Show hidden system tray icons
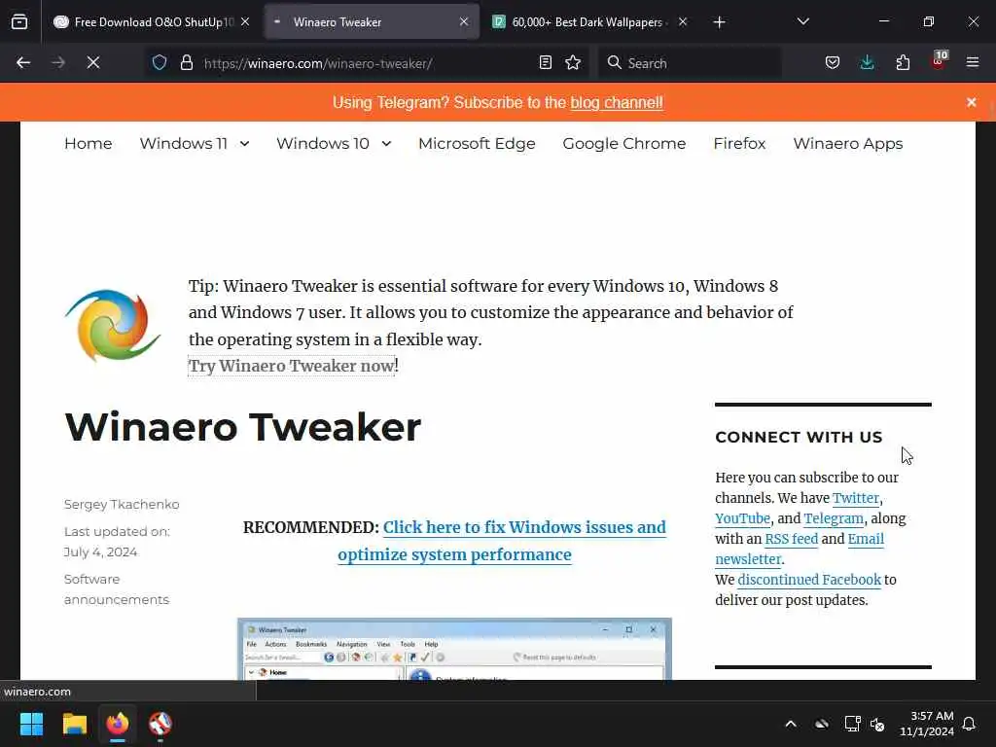This screenshot has width=996, height=747. pyautogui.click(x=791, y=724)
